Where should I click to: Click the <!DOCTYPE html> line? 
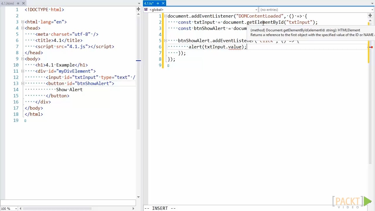click(x=44, y=10)
